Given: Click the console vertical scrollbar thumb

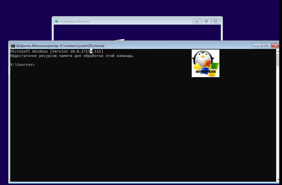Looking at the screenshot, I should [278, 59].
